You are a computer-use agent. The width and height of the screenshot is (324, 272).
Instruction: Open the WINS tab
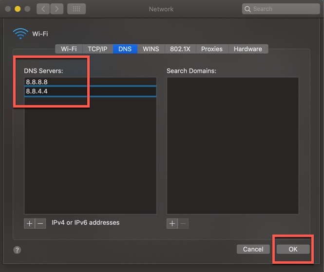[151, 49]
